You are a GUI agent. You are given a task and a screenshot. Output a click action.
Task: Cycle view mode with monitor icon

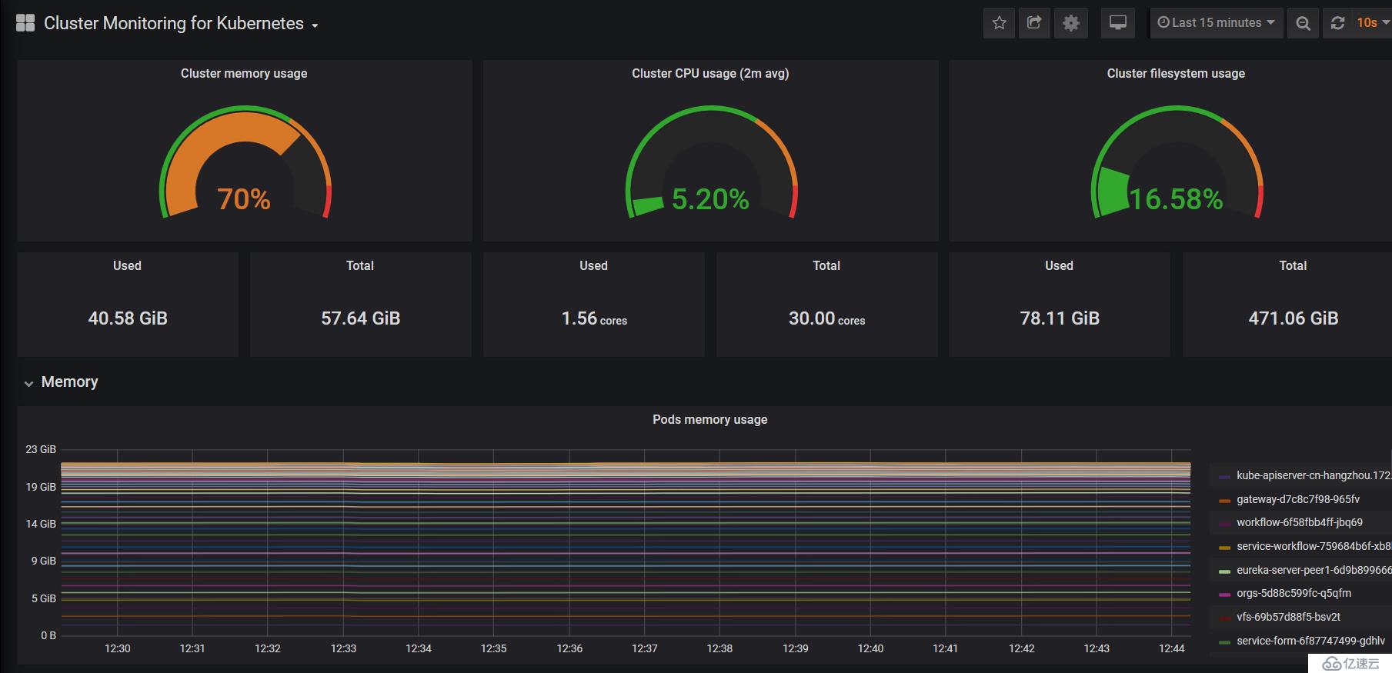click(x=1118, y=23)
